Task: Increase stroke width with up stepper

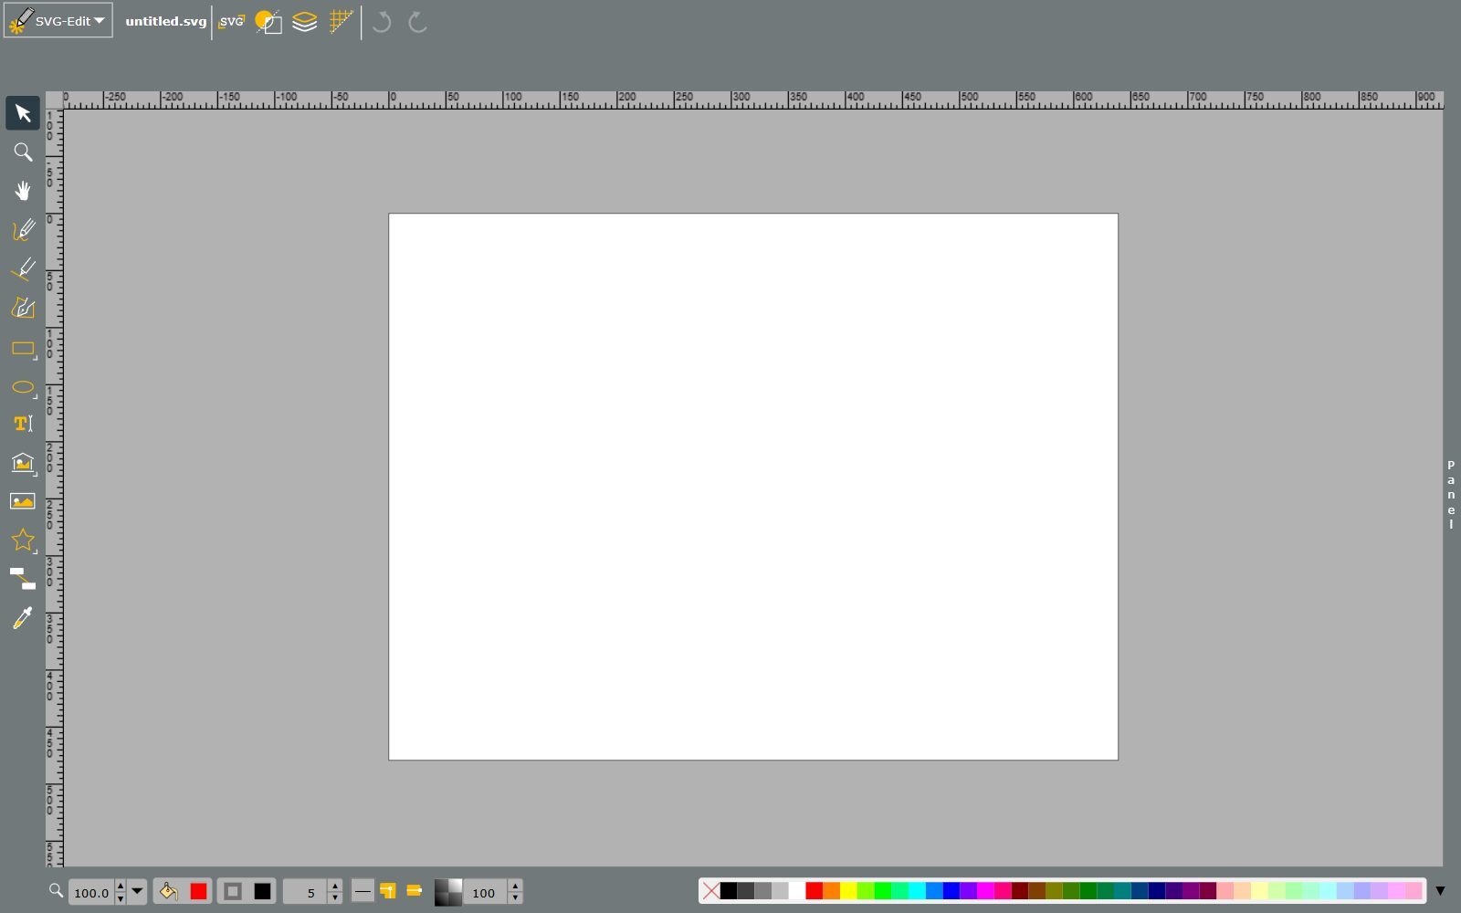Action: [334, 886]
